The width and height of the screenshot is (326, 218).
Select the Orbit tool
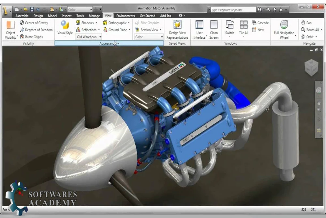[x=307, y=37]
